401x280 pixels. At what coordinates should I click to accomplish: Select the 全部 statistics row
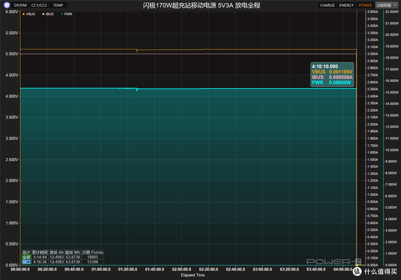(63, 257)
